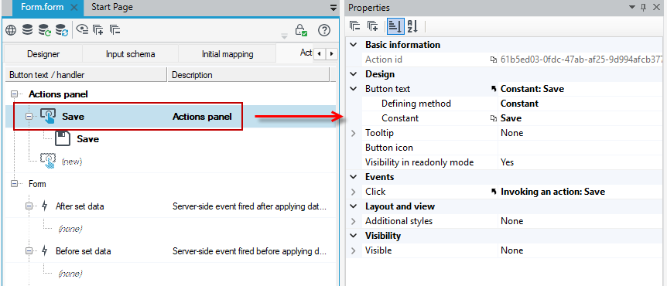Collapse the Actions panel tree node
Viewport: 667px width, 286px height.
(15, 94)
